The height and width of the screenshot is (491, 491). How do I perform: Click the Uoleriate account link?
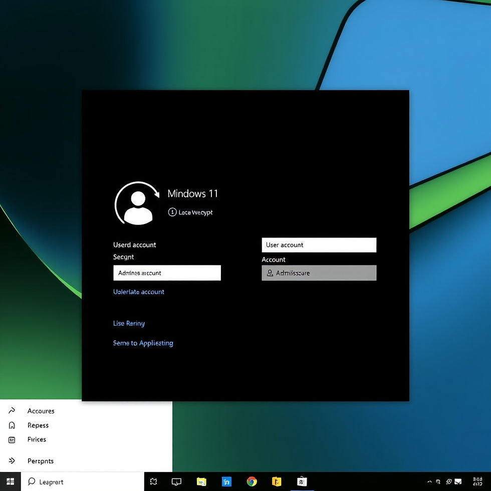point(139,292)
